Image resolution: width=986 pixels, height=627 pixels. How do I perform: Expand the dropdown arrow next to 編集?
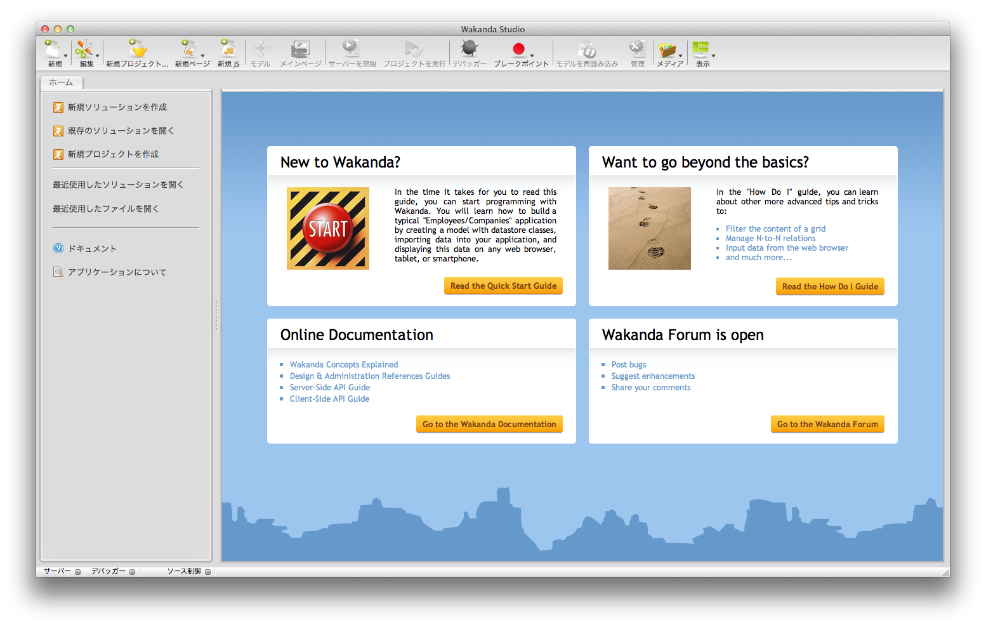(x=97, y=56)
